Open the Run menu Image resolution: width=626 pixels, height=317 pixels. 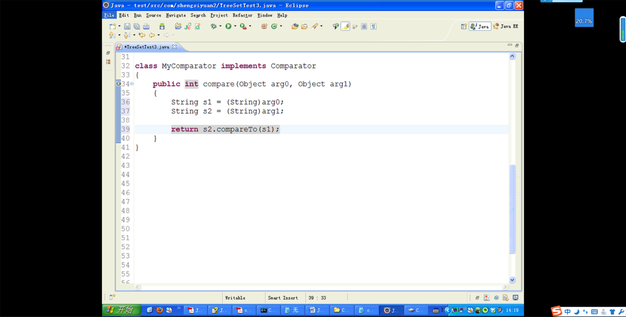(138, 15)
